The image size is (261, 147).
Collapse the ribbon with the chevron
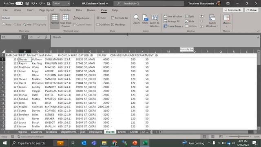pos(258,31)
